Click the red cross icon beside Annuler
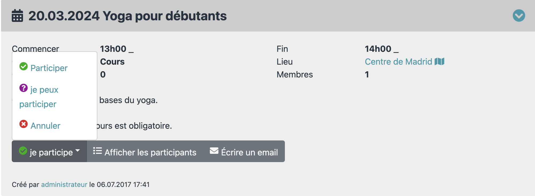Viewport: 535px width, 196px height. pos(24,124)
